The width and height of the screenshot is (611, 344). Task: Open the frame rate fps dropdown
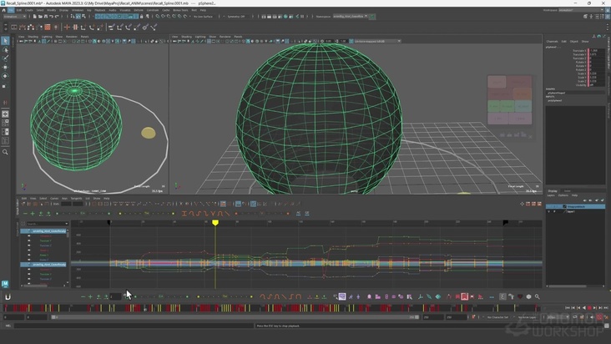pos(558,317)
